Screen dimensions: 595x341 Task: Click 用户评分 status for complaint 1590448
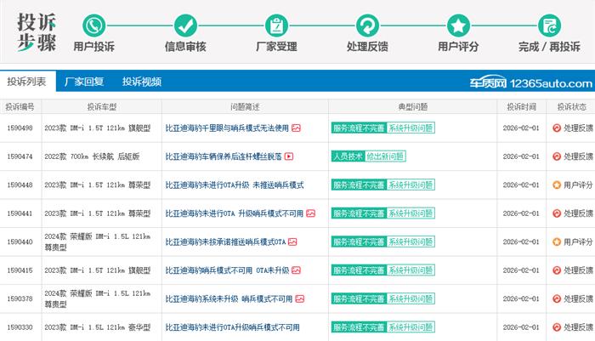tap(571, 185)
